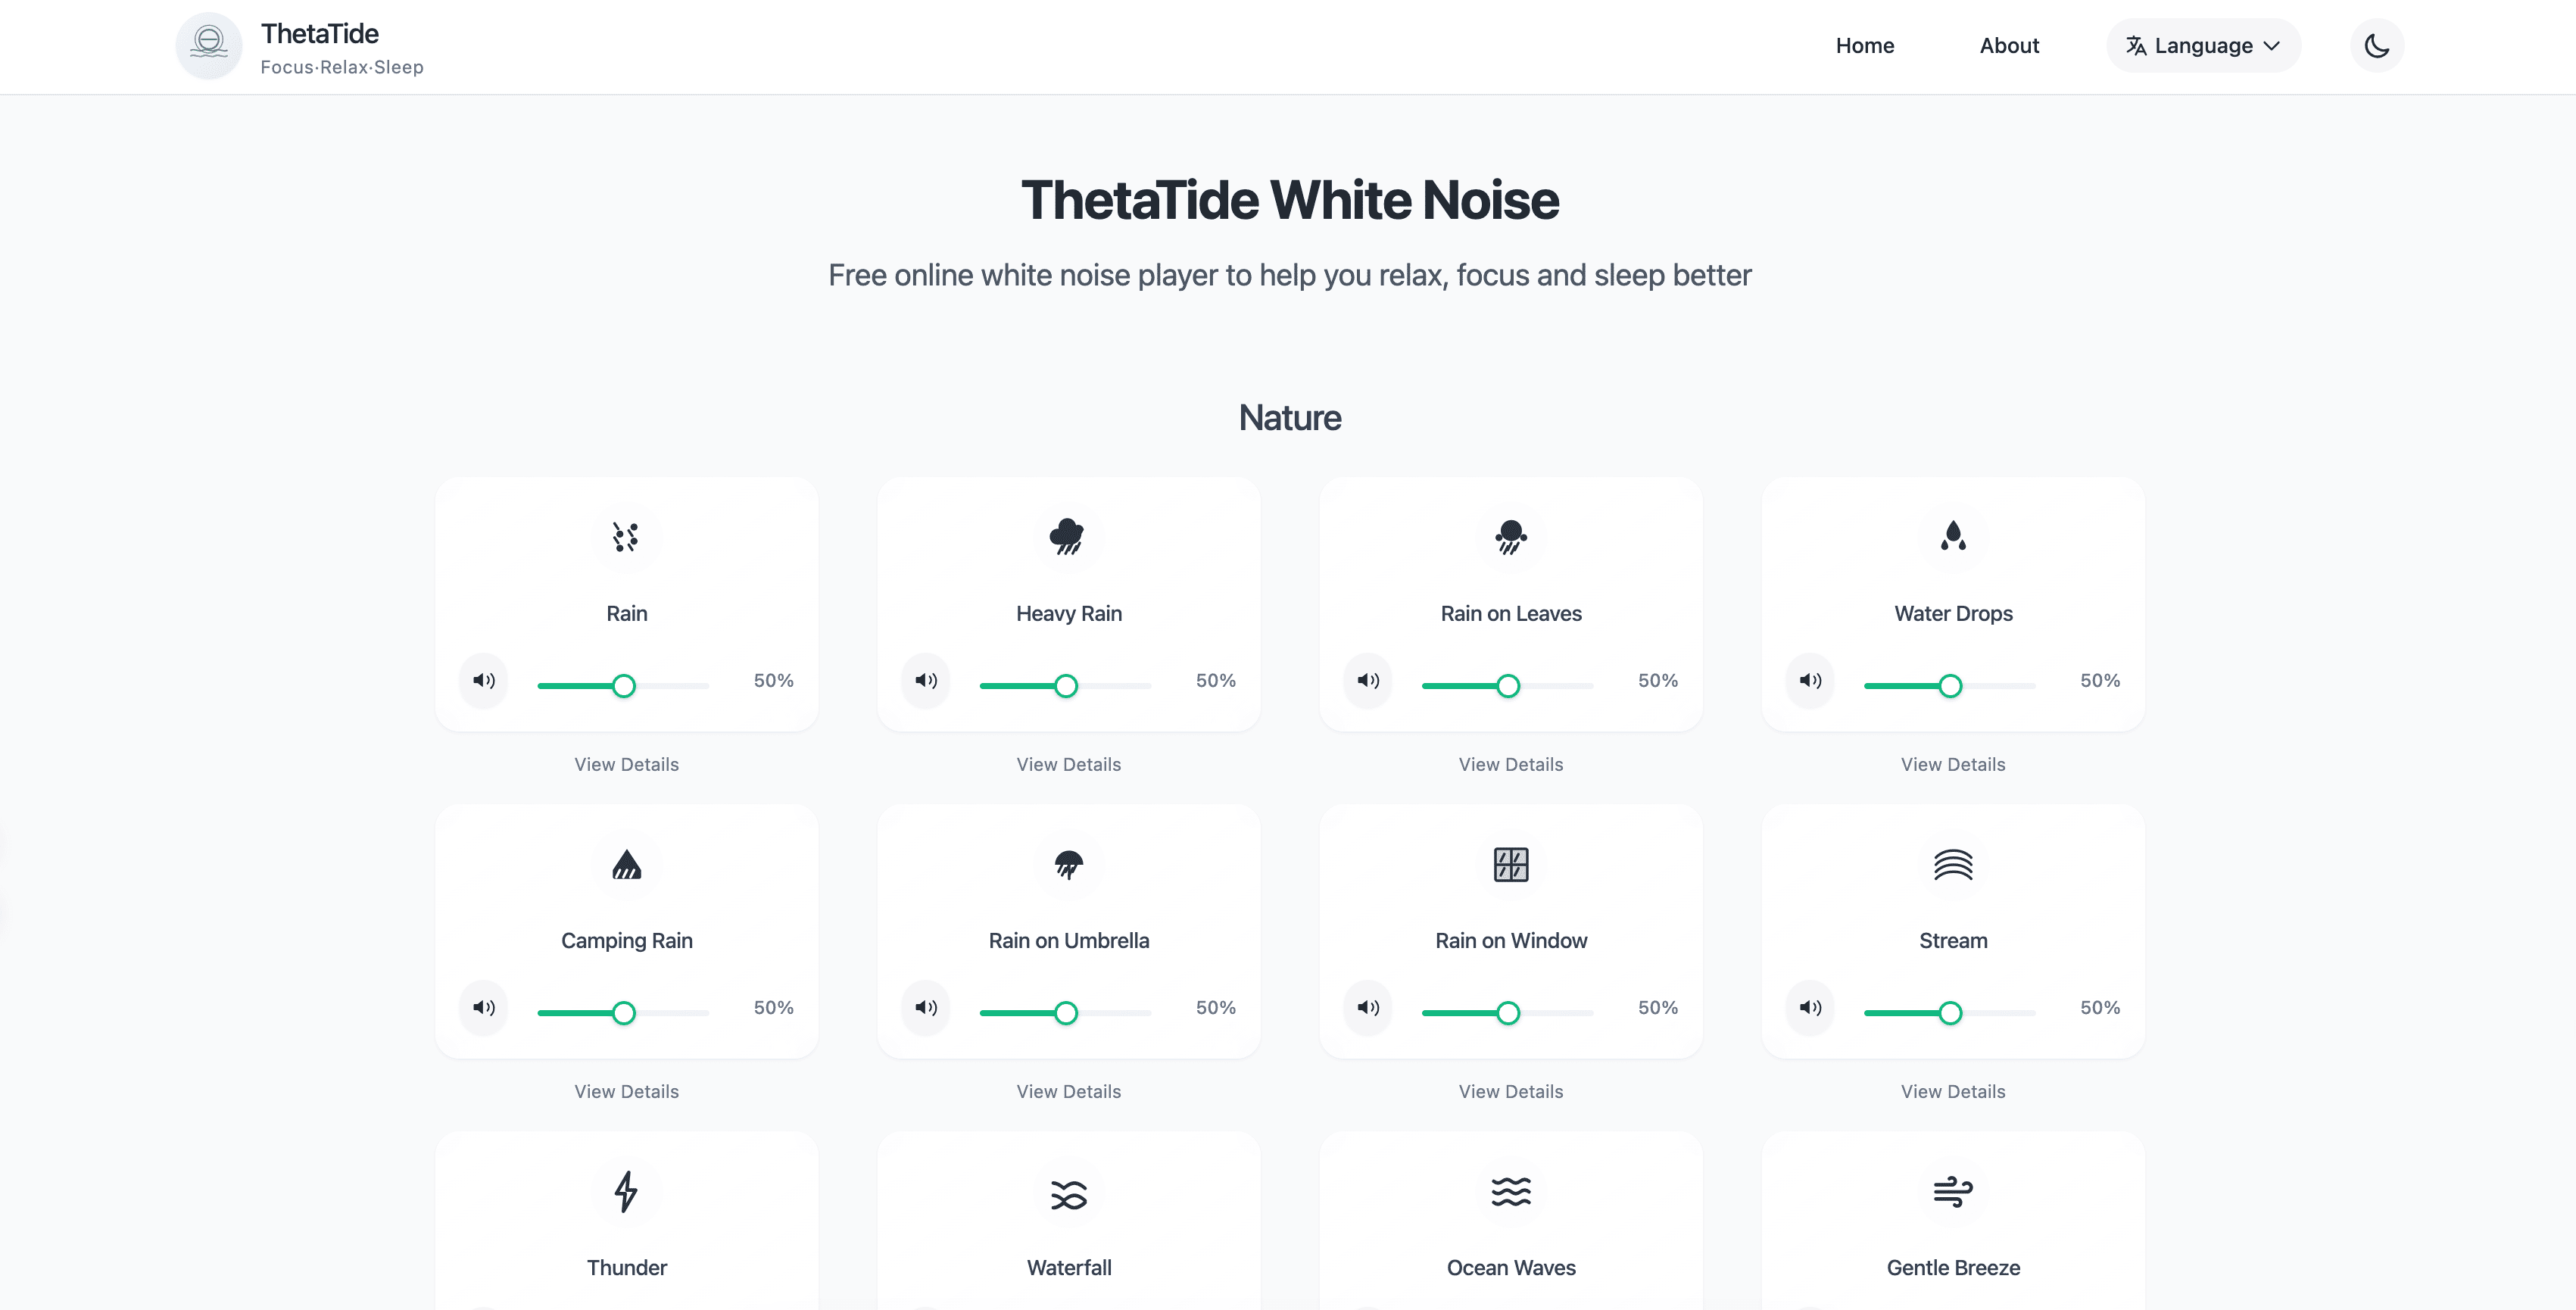Mute the Rain on Umbrella speaker
The image size is (2576, 1310).
click(926, 1007)
